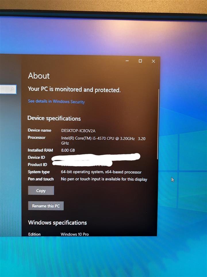Select the No pen or touch input text
This screenshot has height=277, width=207.
(104, 179)
